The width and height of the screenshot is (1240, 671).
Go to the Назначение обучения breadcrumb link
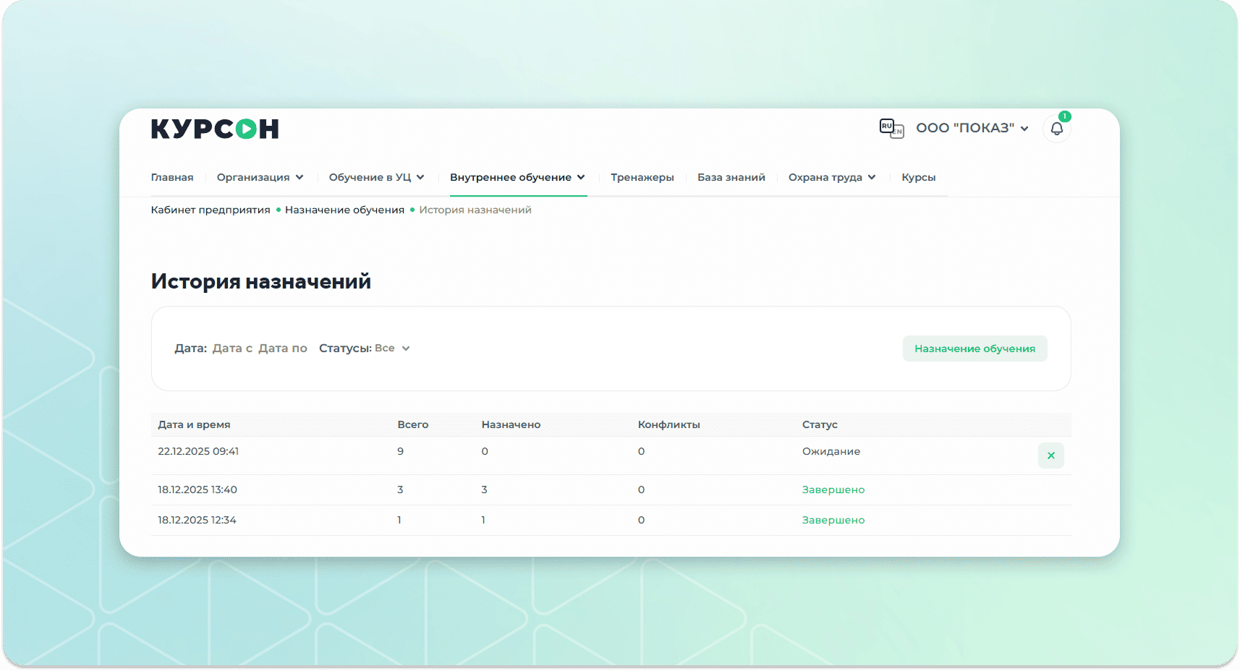[344, 210]
